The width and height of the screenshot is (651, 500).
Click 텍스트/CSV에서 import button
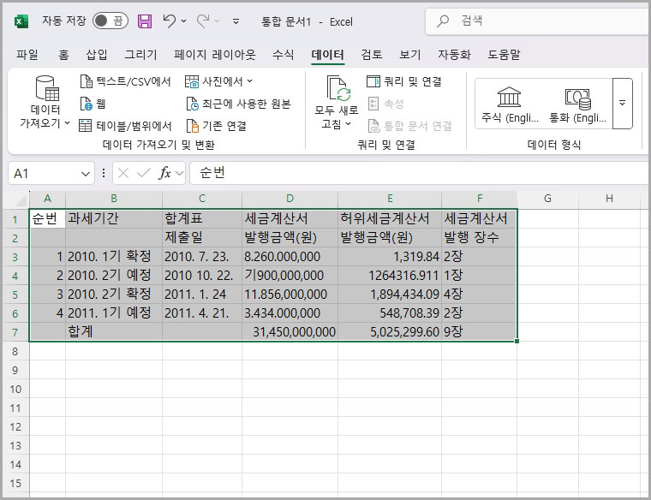[x=125, y=81]
